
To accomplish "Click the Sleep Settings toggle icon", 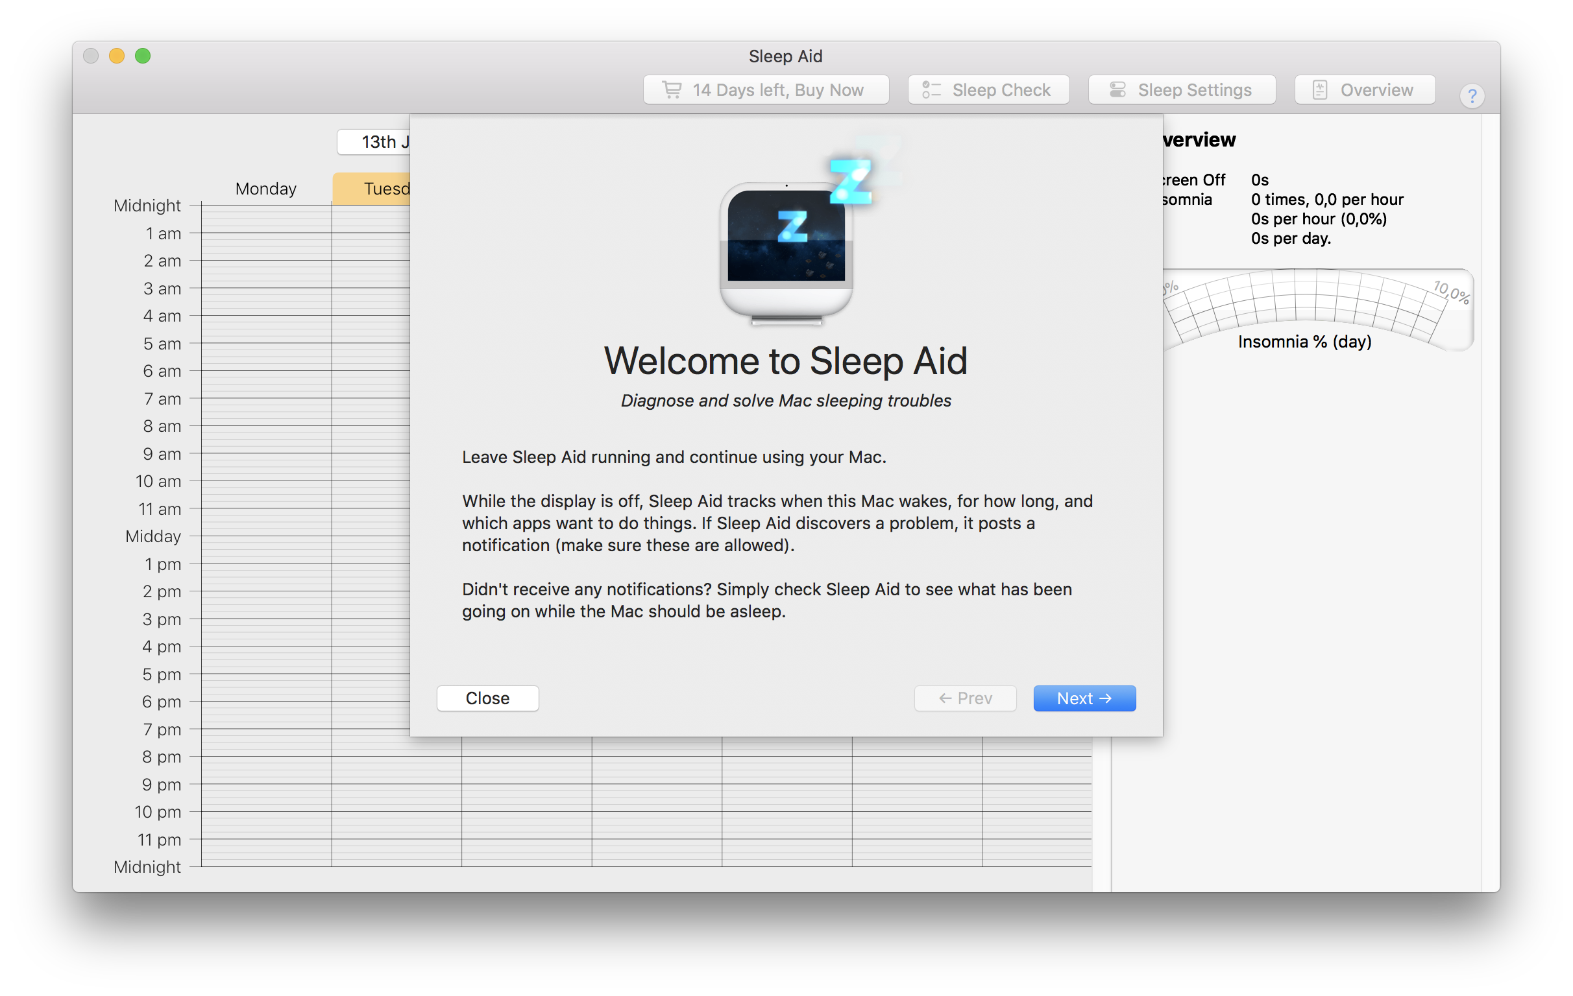I will [x=1117, y=89].
